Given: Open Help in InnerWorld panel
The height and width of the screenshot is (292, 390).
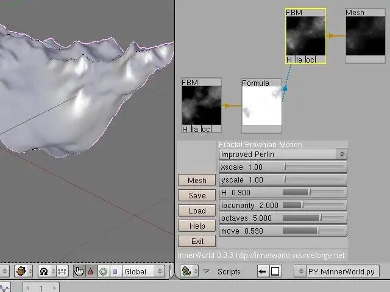Looking at the screenshot, I should point(197,226).
